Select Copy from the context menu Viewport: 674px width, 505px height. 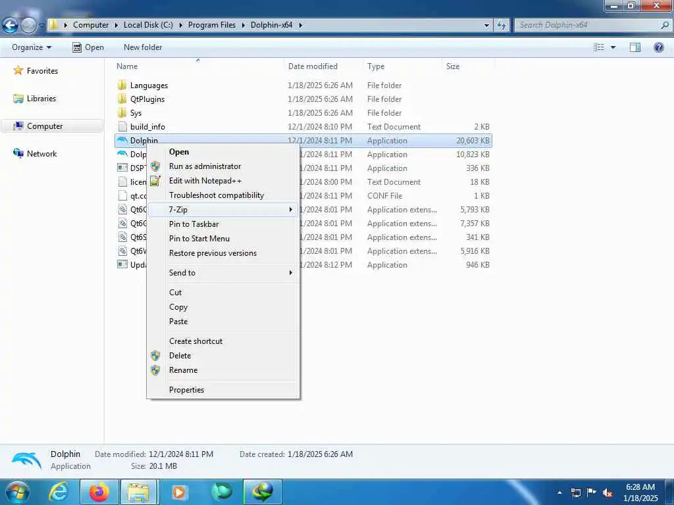tap(178, 307)
